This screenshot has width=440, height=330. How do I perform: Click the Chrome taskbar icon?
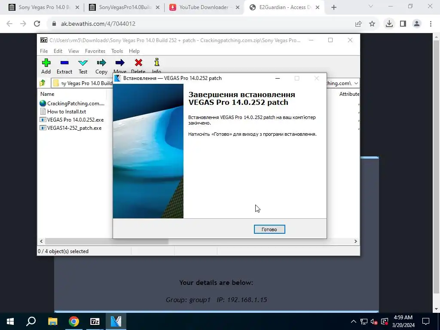[74, 321]
